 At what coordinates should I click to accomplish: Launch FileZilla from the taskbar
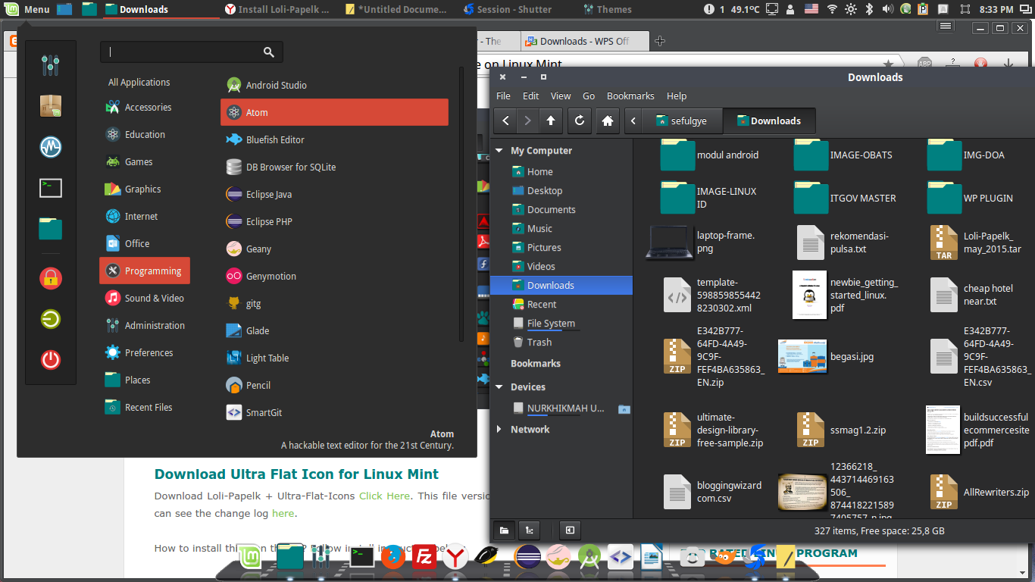pyautogui.click(x=424, y=558)
